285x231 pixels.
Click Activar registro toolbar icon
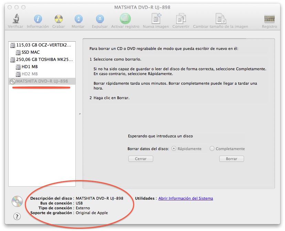click(125, 19)
